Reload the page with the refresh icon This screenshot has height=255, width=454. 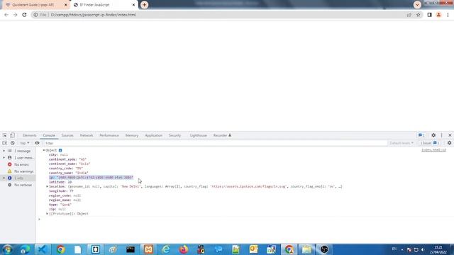click(24, 15)
